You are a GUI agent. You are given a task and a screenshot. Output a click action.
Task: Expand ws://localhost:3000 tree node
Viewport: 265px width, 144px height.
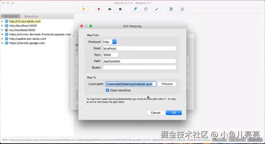click(x=2, y=30)
